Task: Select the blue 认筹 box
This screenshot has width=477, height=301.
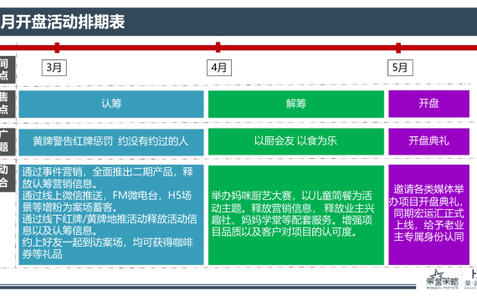Action: [x=111, y=104]
